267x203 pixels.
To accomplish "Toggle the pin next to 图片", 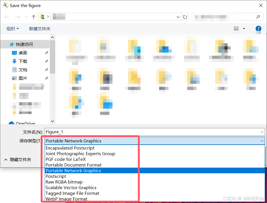I will click(x=47, y=78).
